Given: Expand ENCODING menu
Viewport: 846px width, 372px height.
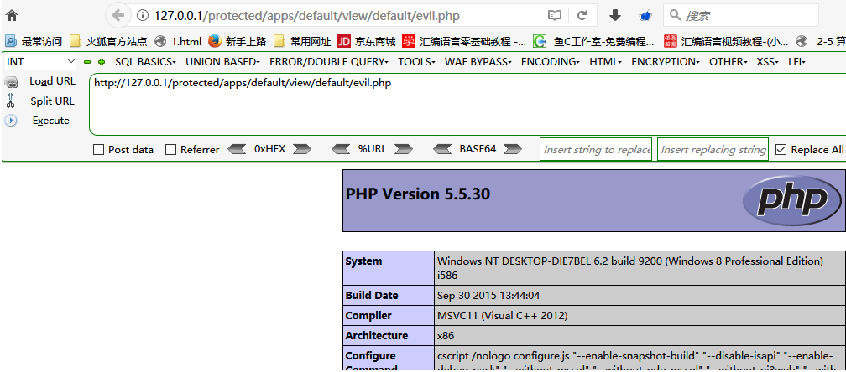Looking at the screenshot, I should tap(551, 62).
